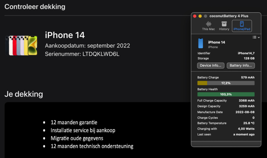Open the History tab
The image size is (267, 158).
coord(224,26)
